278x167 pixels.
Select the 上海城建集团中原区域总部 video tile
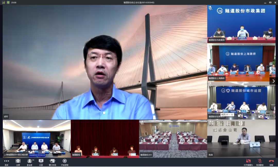click(37, 139)
